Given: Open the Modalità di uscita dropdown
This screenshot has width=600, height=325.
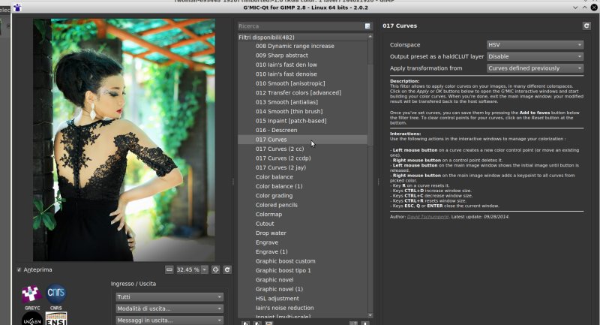Looking at the screenshot, I should [x=169, y=308].
